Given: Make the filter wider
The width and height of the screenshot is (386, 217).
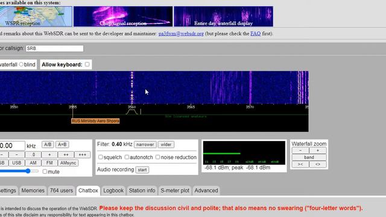Looking at the screenshot, I should pyautogui.click(x=166, y=145).
